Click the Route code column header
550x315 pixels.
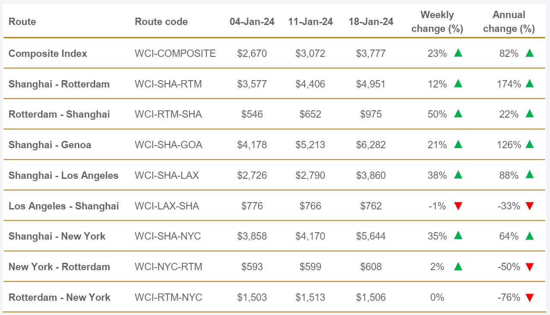pos(161,22)
